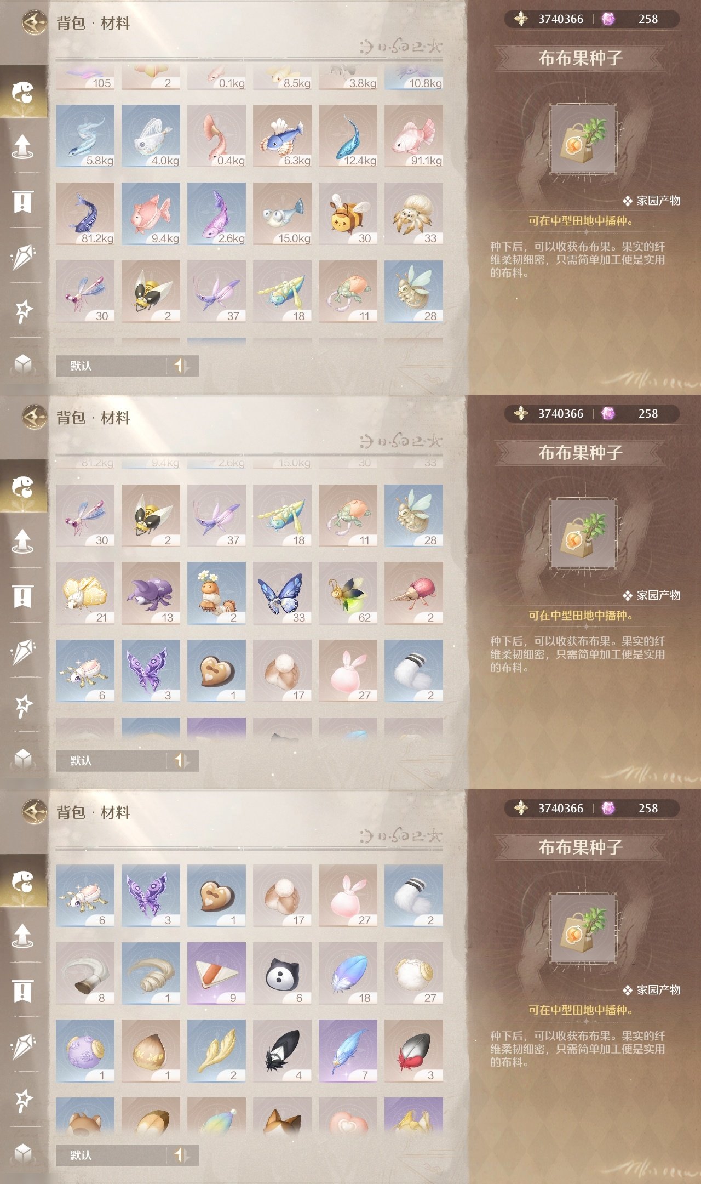701x1184 pixels.
Task: Choose the big pink goldfish weighing 91.1kg
Action: point(413,136)
